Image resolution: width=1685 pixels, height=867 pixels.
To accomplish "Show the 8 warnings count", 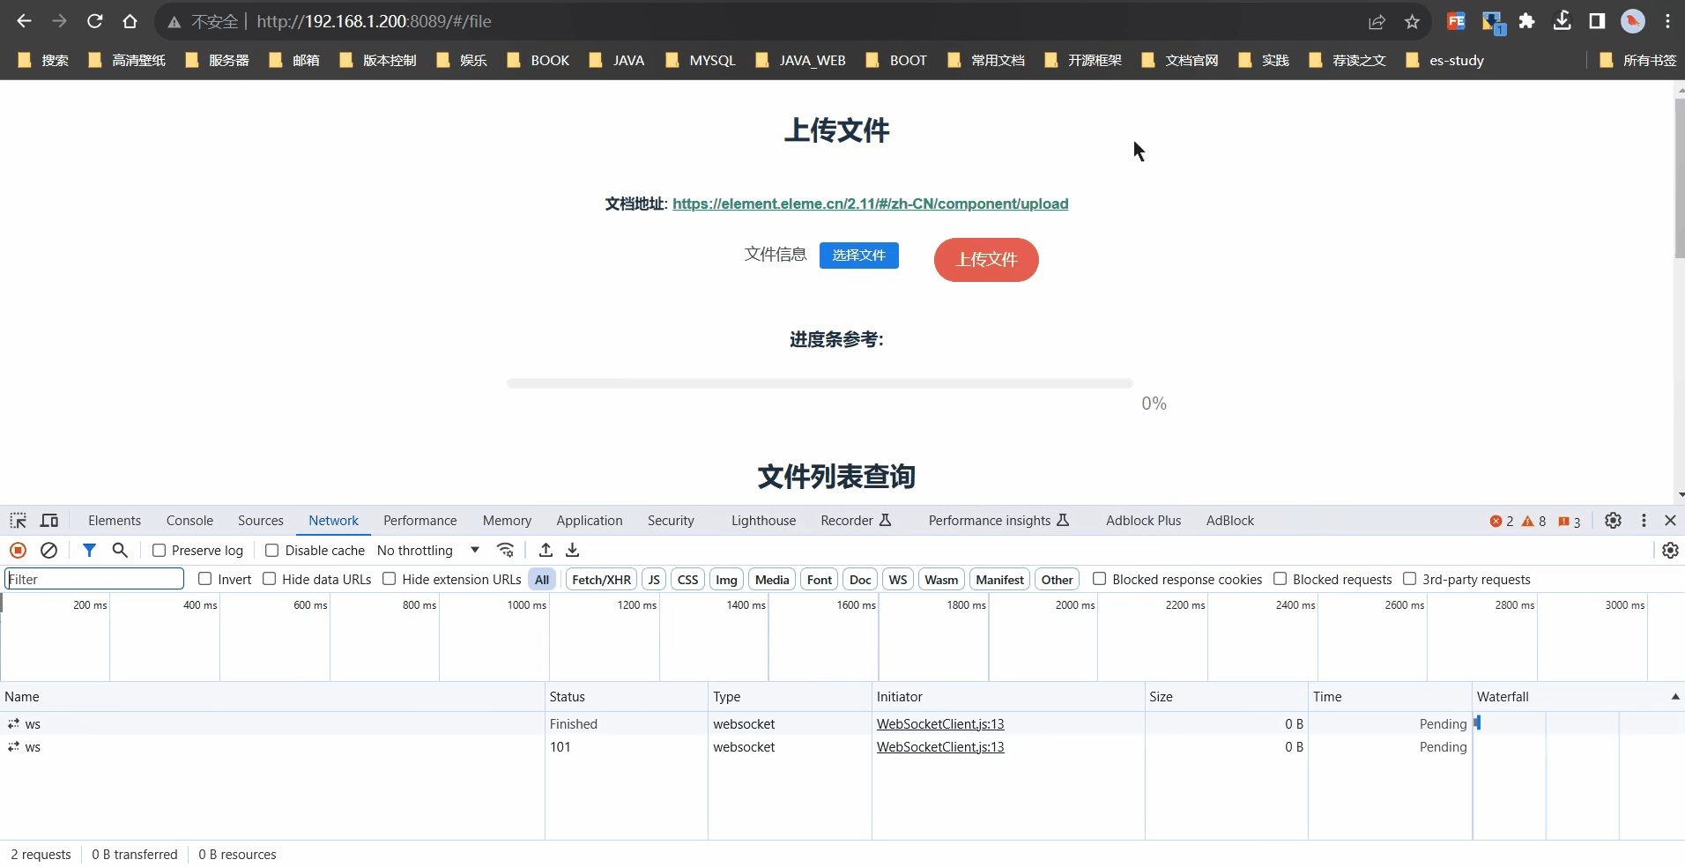I will [x=1533, y=521].
